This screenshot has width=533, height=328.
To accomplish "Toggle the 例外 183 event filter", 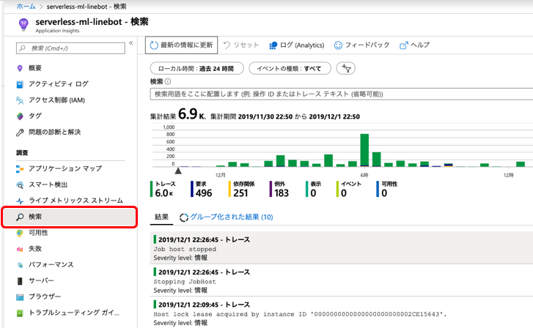I will (x=279, y=189).
